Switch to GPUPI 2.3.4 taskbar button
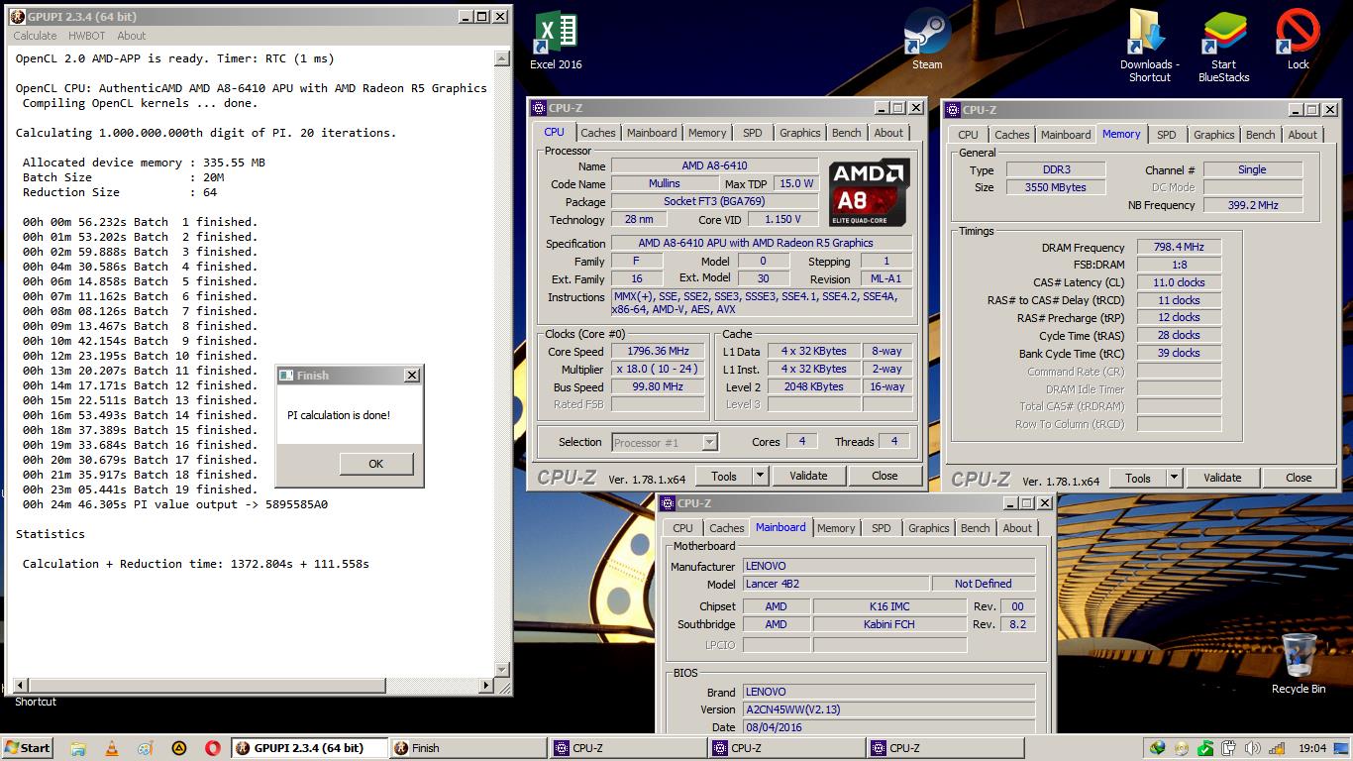The image size is (1353, 761). (x=309, y=748)
